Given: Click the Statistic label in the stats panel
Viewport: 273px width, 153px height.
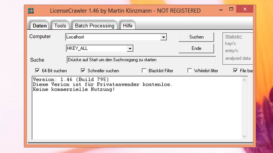Looking at the screenshot, I should click(234, 37).
